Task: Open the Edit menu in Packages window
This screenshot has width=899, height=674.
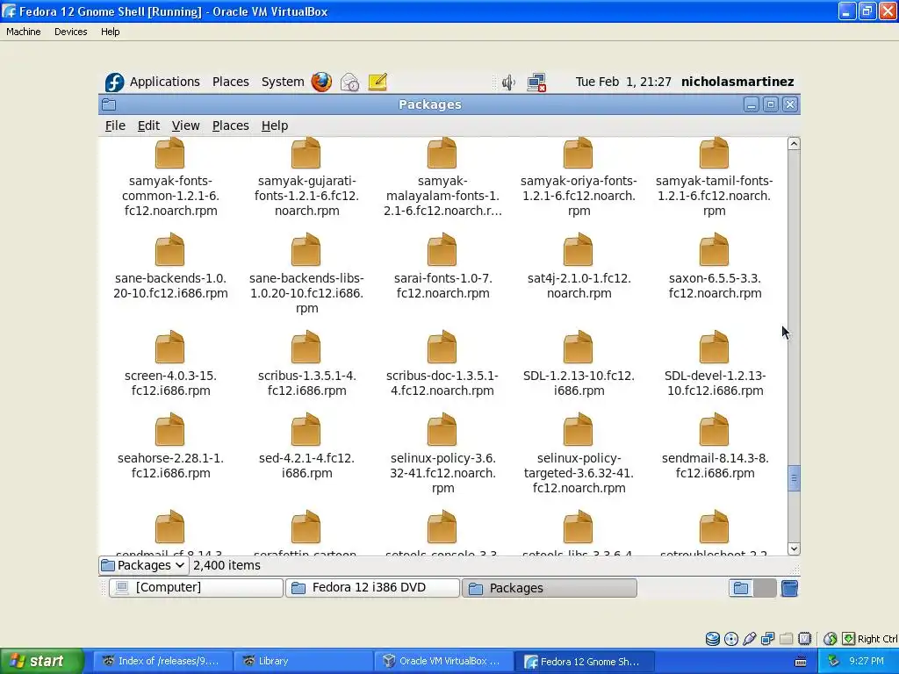Action: point(148,125)
